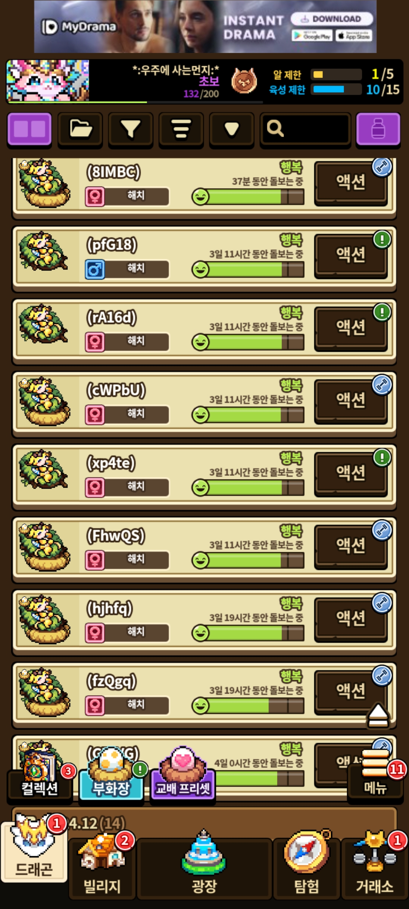Toggle the male gender icon of pfG18
409x909 pixels.
(95, 270)
